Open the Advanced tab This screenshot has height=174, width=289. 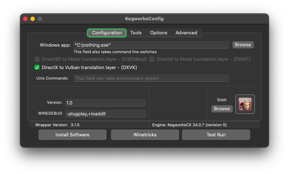coord(186,33)
